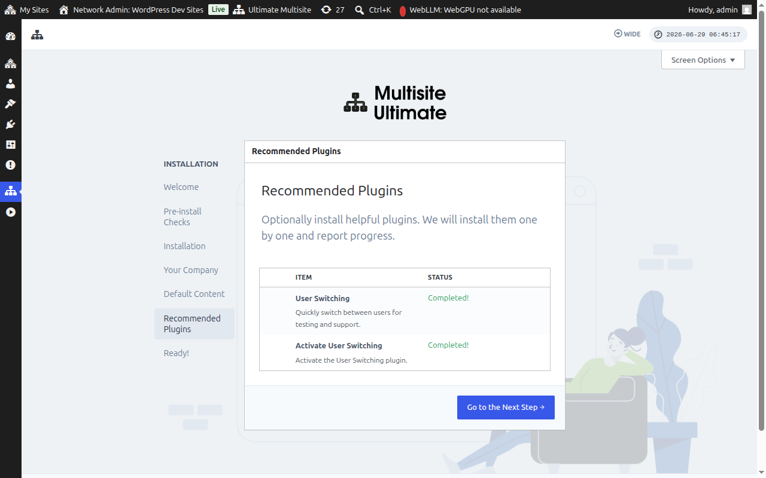Open the Plugins plug icon
The height and width of the screenshot is (478, 766).
click(x=10, y=124)
